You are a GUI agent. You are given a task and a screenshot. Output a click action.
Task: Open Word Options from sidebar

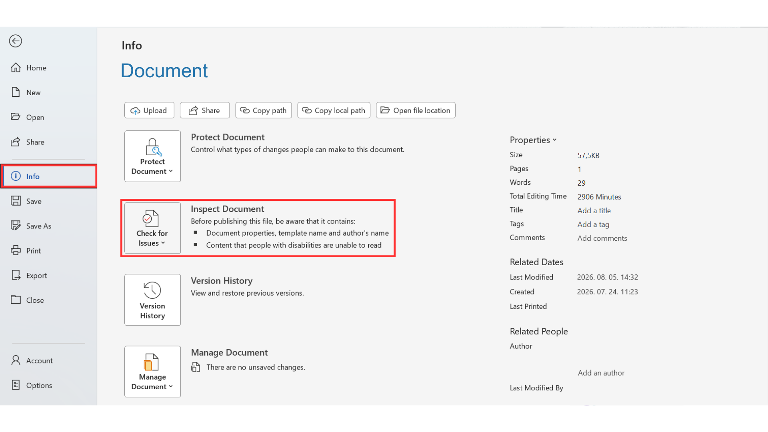tap(48, 385)
